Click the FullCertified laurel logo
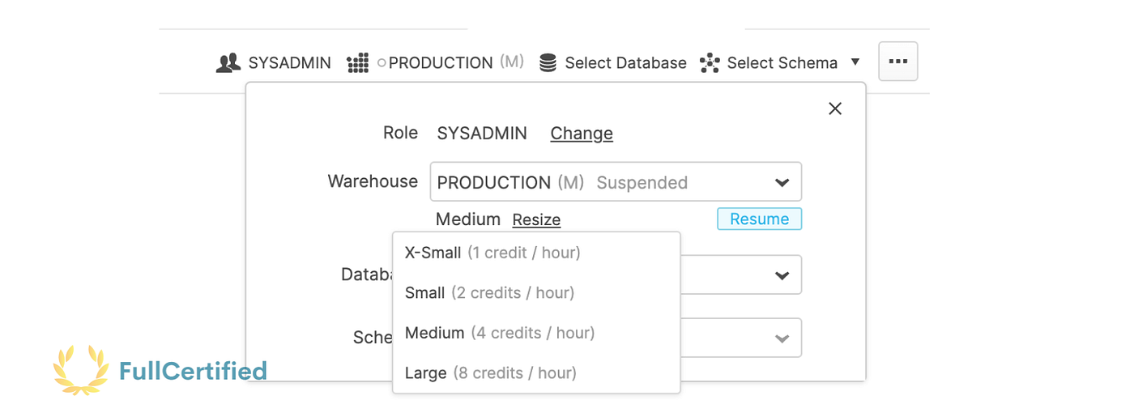Image resolution: width=1134 pixels, height=417 pixels. tap(80, 370)
